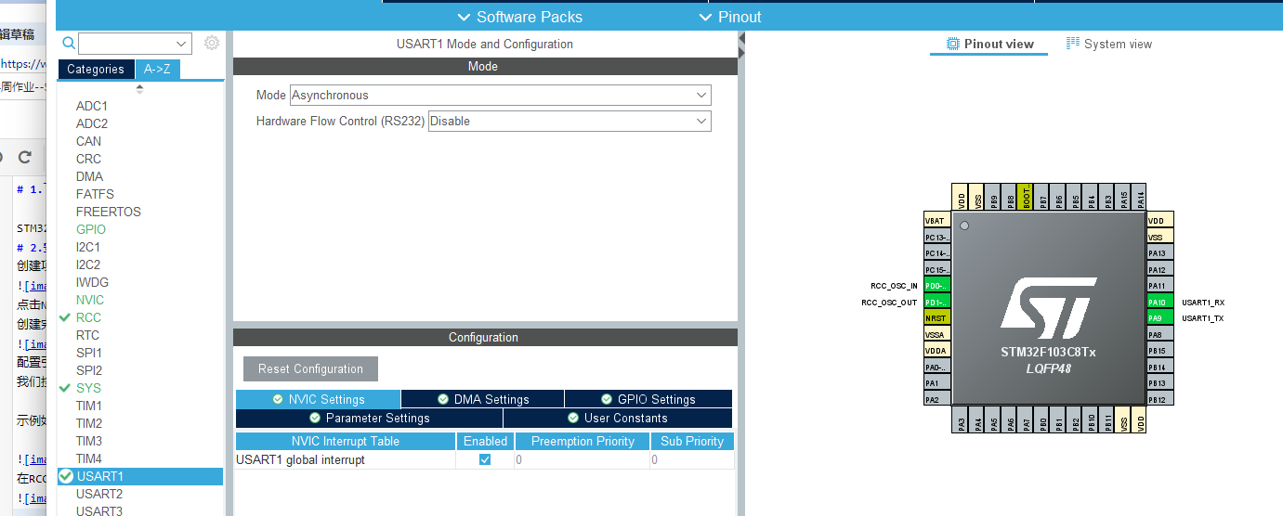This screenshot has height=516, width=1283.
Task: Click the refresh icon in the browser window
Action: (x=25, y=157)
